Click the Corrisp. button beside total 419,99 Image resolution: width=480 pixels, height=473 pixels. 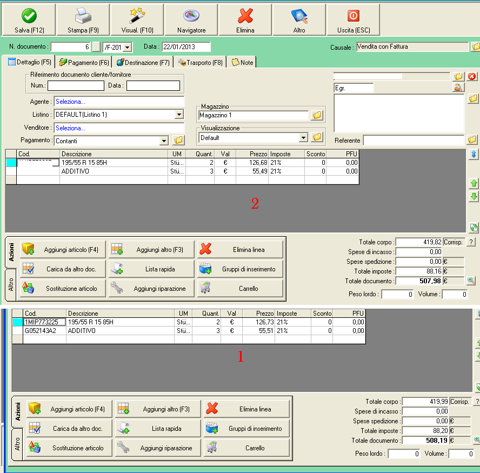click(x=460, y=402)
